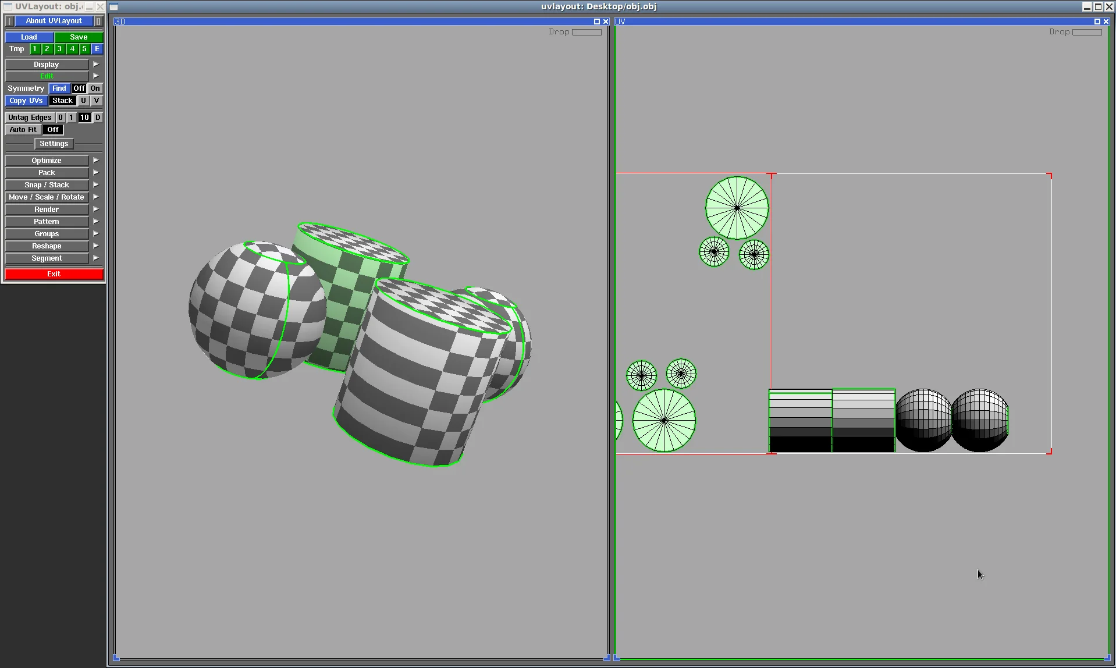This screenshot has width=1116, height=668.
Task: Select Tmp slot 3
Action: pos(59,49)
